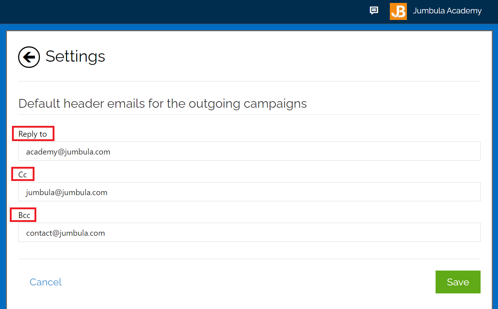Open the chat messages icon in the header
This screenshot has width=498, height=309.
tap(374, 11)
